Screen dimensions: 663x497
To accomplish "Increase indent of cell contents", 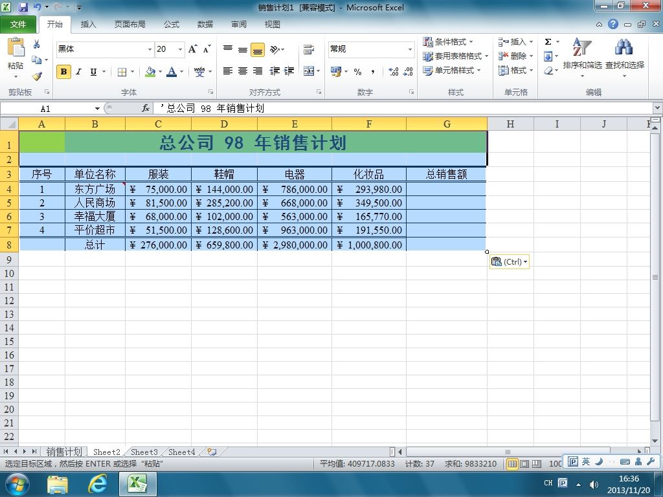I will [x=289, y=71].
